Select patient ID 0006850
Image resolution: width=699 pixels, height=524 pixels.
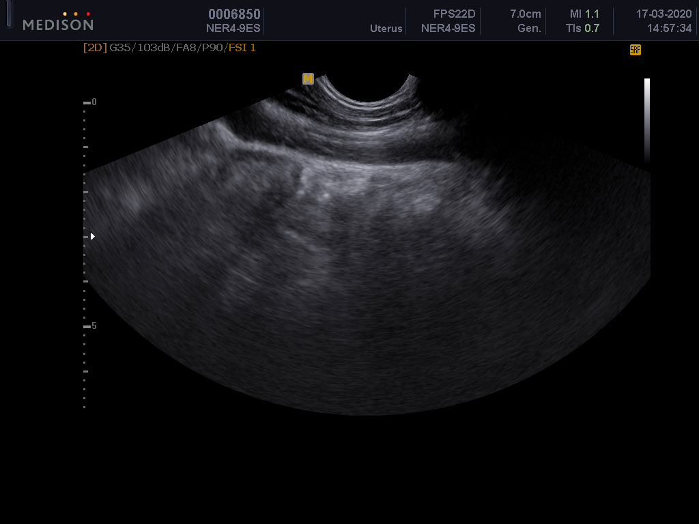click(234, 14)
